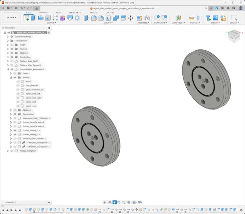Click the ViewCube in the viewport corner
Viewport: 245px width, 214px height.
(x=233, y=36)
